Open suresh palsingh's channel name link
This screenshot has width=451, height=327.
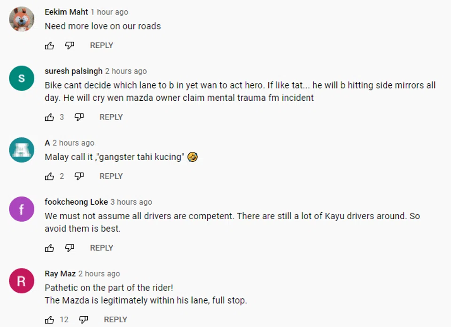[73, 71]
